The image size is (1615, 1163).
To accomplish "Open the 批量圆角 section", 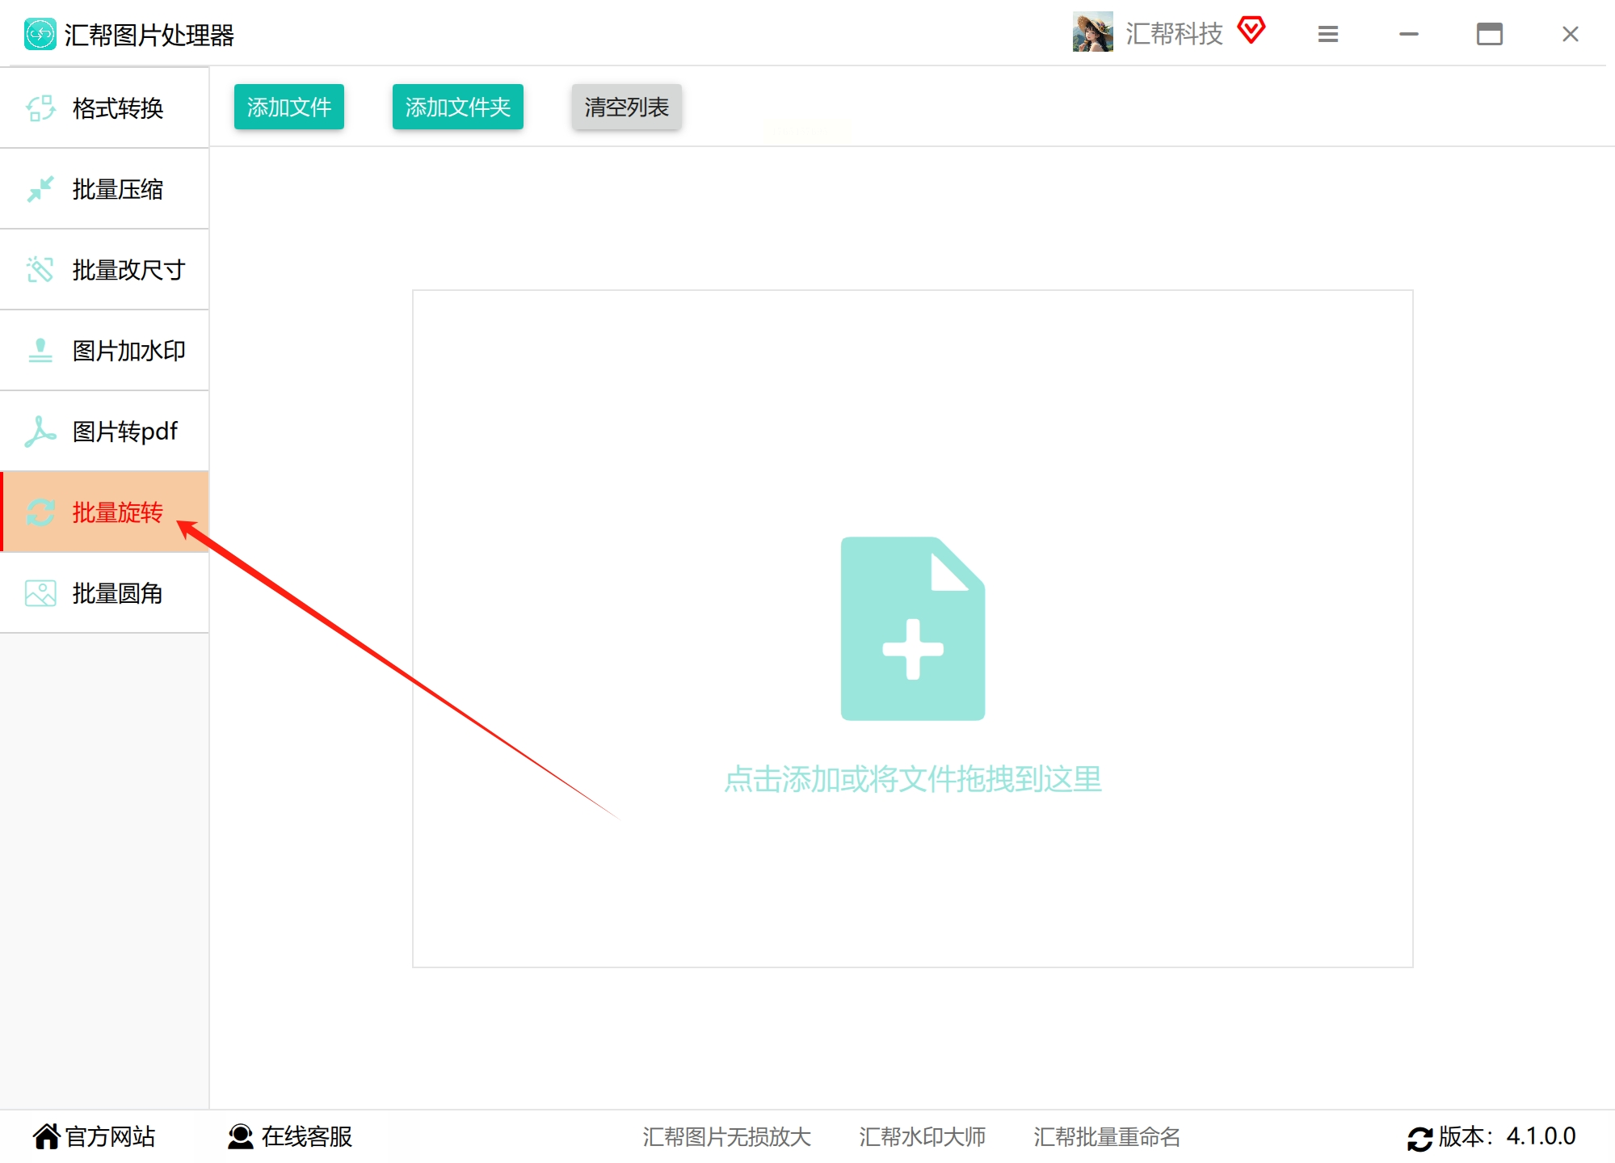I will 117,593.
